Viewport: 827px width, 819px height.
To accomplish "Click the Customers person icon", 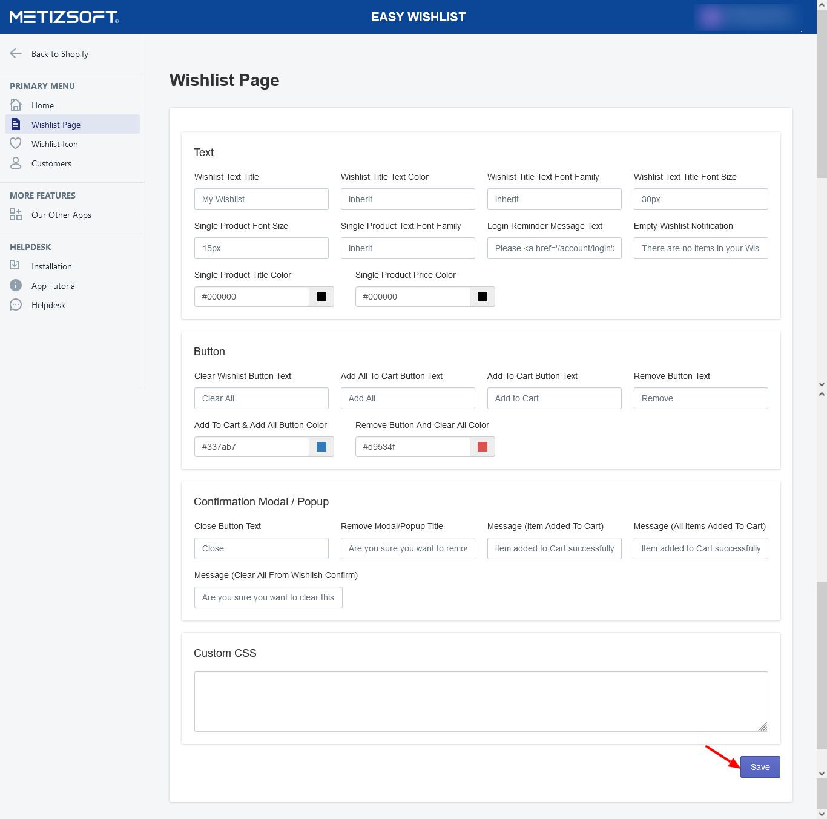I will click(x=16, y=163).
